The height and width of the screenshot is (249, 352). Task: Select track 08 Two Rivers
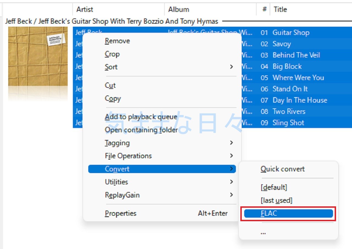coord(289,111)
